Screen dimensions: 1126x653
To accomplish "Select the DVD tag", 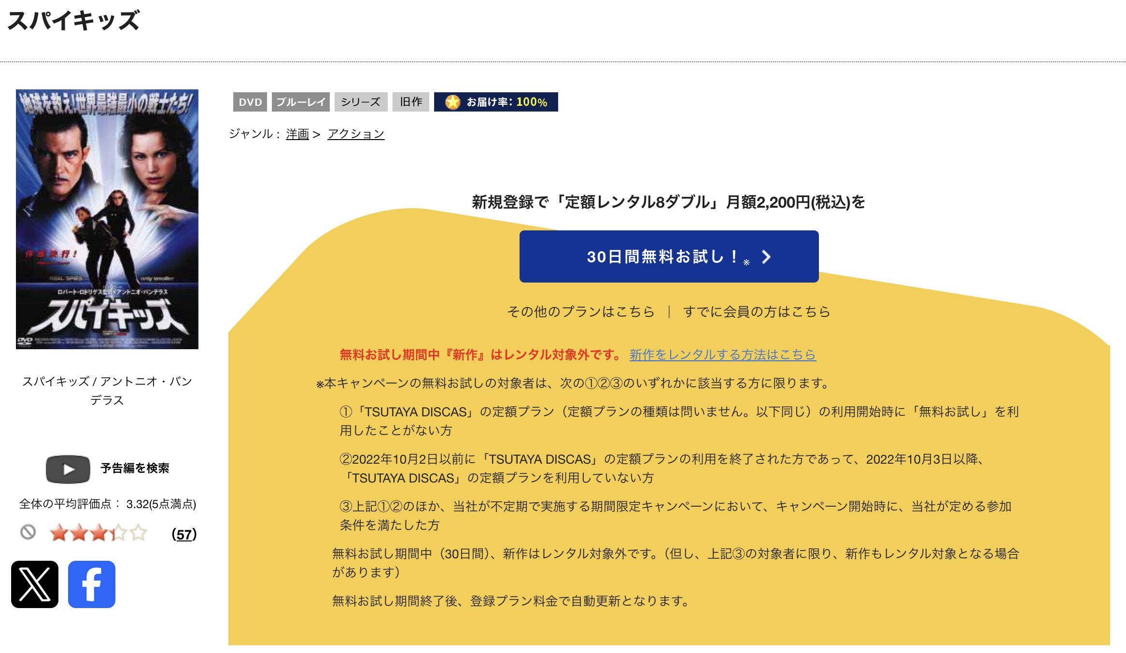I will [250, 102].
